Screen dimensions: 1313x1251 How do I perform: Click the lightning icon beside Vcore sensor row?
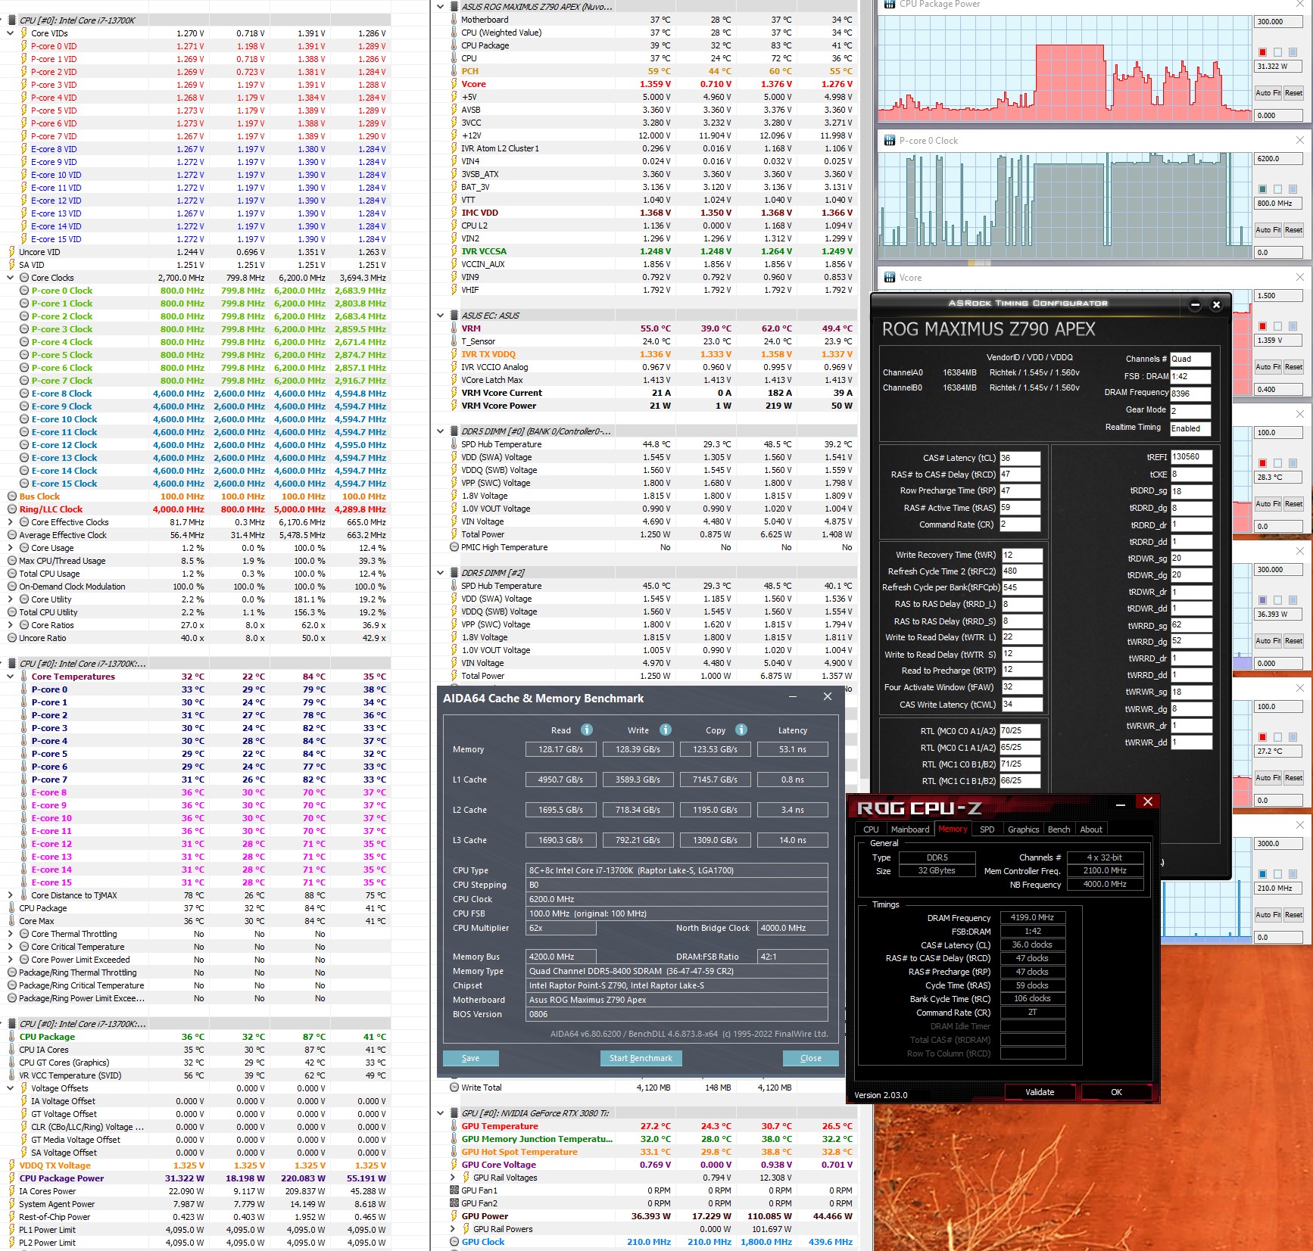coord(454,84)
